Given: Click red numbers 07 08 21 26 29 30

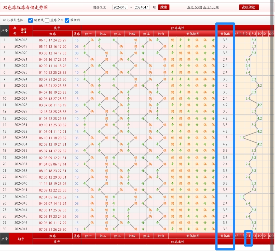Looking at the screenshot, I should 53,229.
